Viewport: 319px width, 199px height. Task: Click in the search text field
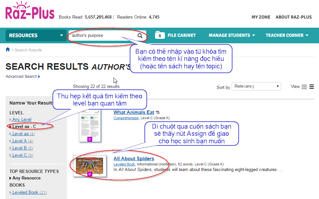(101, 36)
